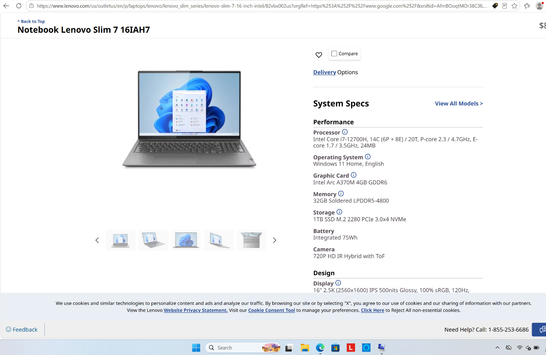Open File Explorer from the taskbar

click(x=305, y=348)
